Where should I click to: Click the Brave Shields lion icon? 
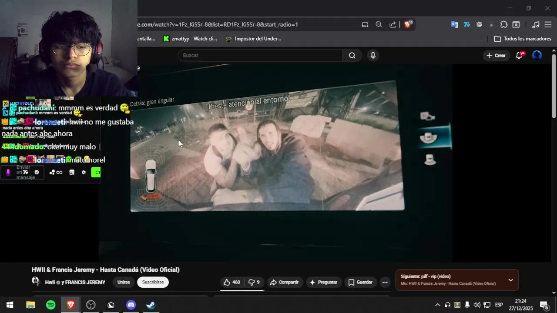coord(408,24)
